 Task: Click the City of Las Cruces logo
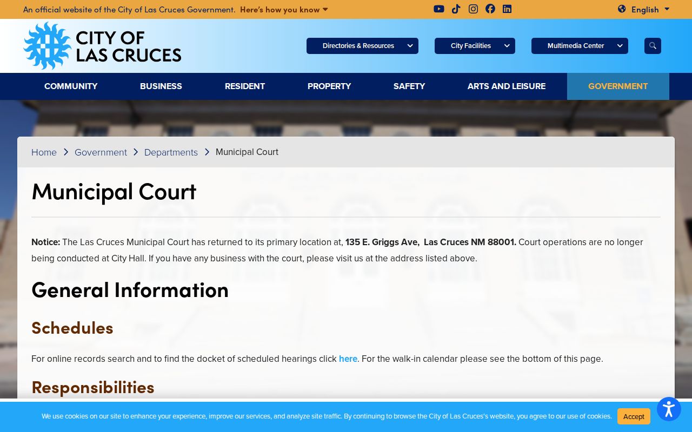(102, 46)
